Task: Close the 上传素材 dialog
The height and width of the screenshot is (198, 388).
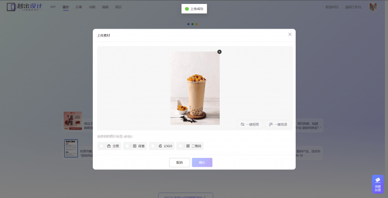Action: (x=290, y=34)
